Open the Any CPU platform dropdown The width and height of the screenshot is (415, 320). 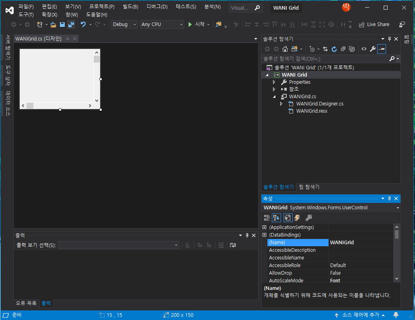pos(162,24)
